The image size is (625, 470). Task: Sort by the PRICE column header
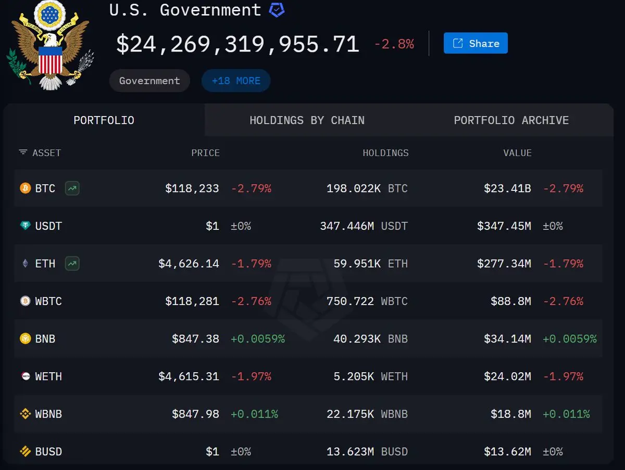[205, 153]
